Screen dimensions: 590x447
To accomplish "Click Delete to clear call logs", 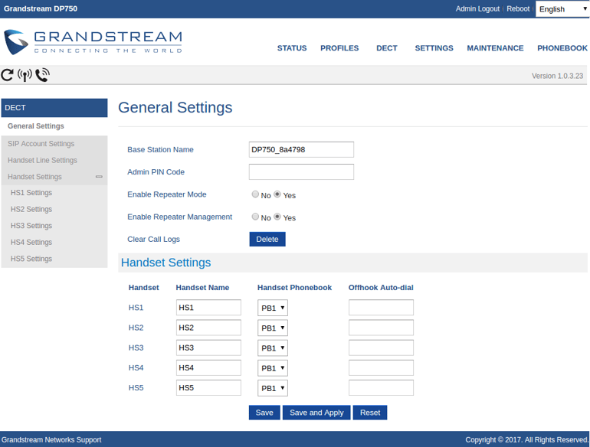I will (267, 239).
